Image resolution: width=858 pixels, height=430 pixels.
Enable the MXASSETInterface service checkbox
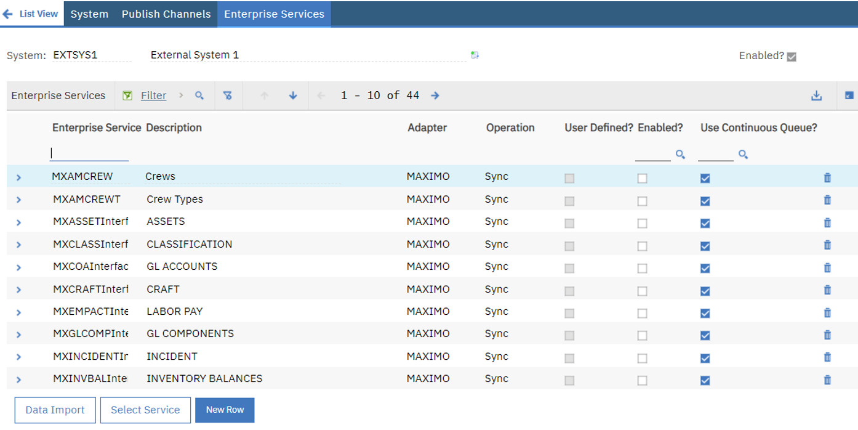(x=642, y=223)
